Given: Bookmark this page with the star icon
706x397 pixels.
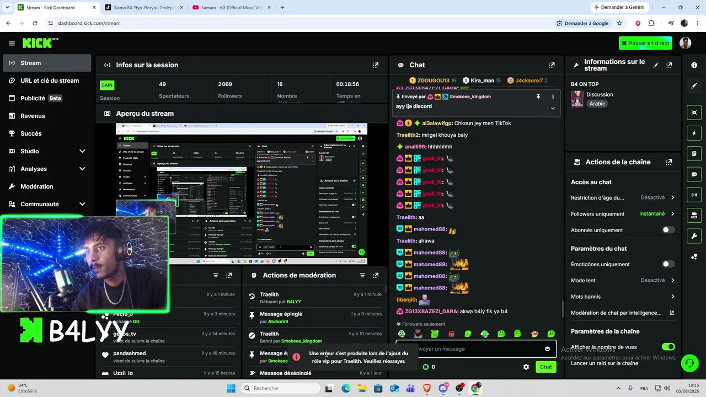Looking at the screenshot, I should 619,23.
